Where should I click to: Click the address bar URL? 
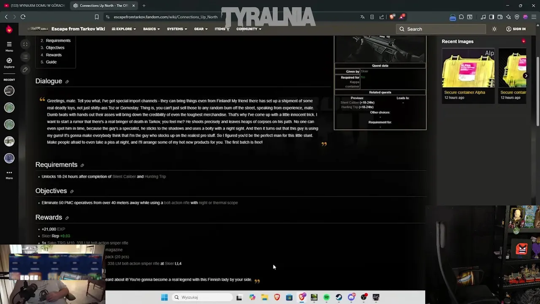coord(165,17)
